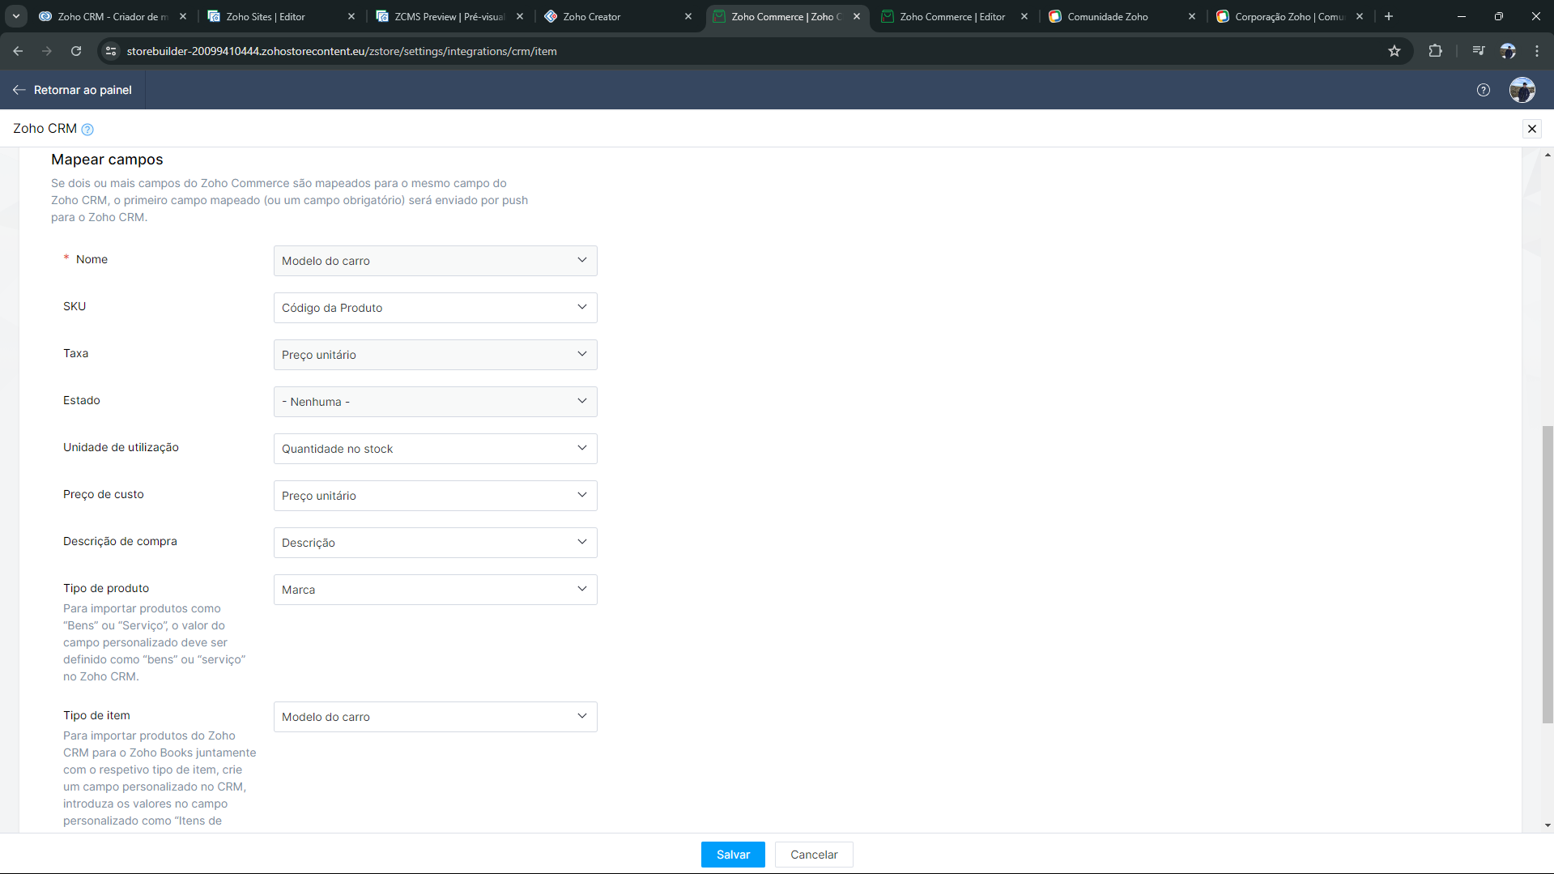
Task: Switch to the Corporação Zoho tab
Action: [x=1289, y=16]
